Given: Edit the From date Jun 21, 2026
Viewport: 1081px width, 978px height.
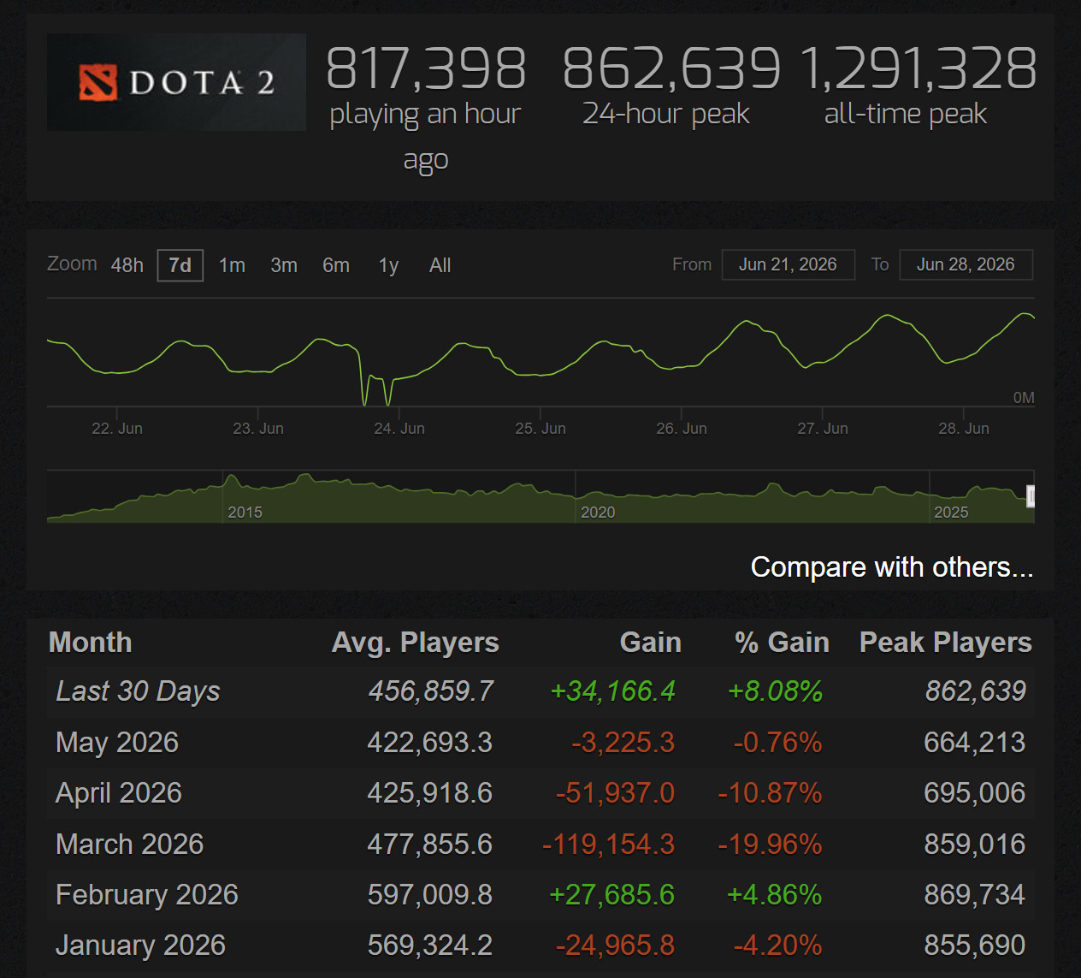Looking at the screenshot, I should coord(788,264).
